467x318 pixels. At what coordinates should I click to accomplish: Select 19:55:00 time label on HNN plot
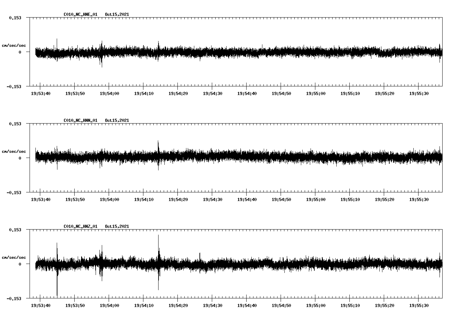(x=315, y=199)
